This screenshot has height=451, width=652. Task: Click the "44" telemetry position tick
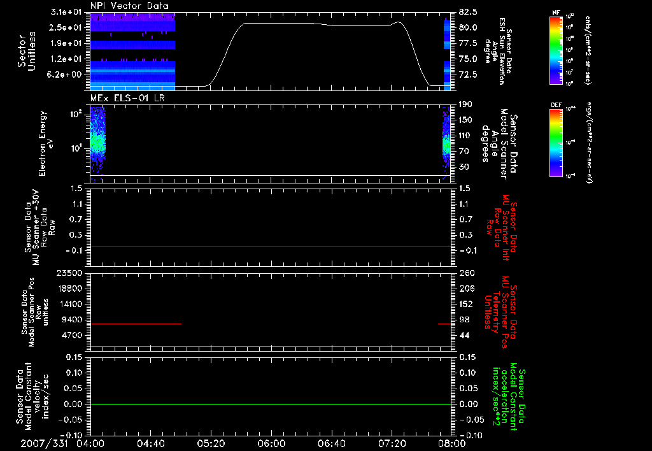[464, 335]
